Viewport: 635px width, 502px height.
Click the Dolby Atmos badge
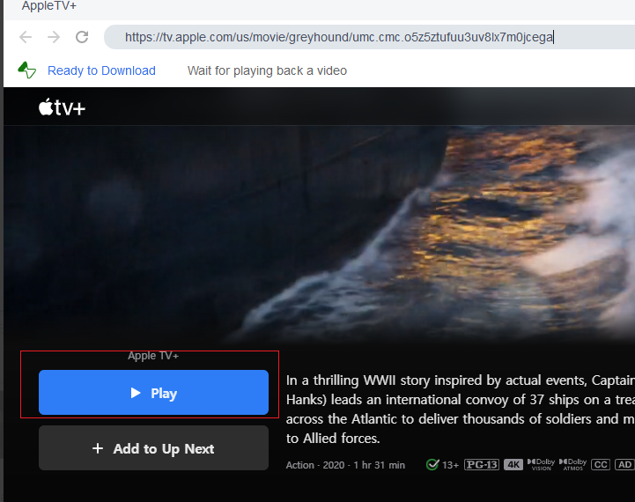click(x=572, y=464)
